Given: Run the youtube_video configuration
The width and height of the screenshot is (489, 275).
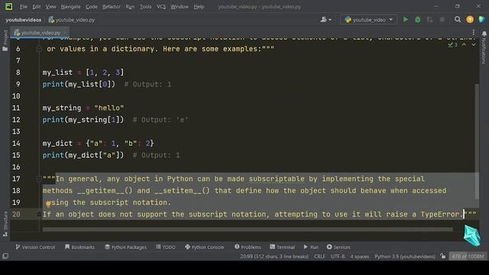Looking at the screenshot, I should 406,20.
